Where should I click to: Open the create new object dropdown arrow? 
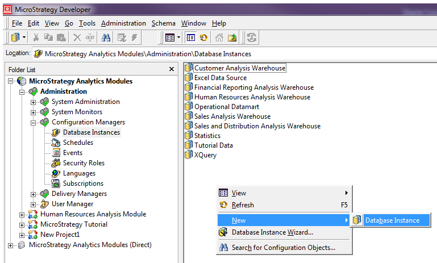coord(24,37)
